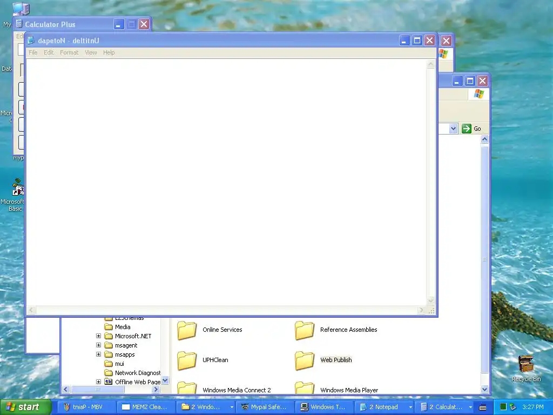This screenshot has height=415, width=553.
Task: Select Network Diagnostic in folder tree
Action: click(x=138, y=373)
